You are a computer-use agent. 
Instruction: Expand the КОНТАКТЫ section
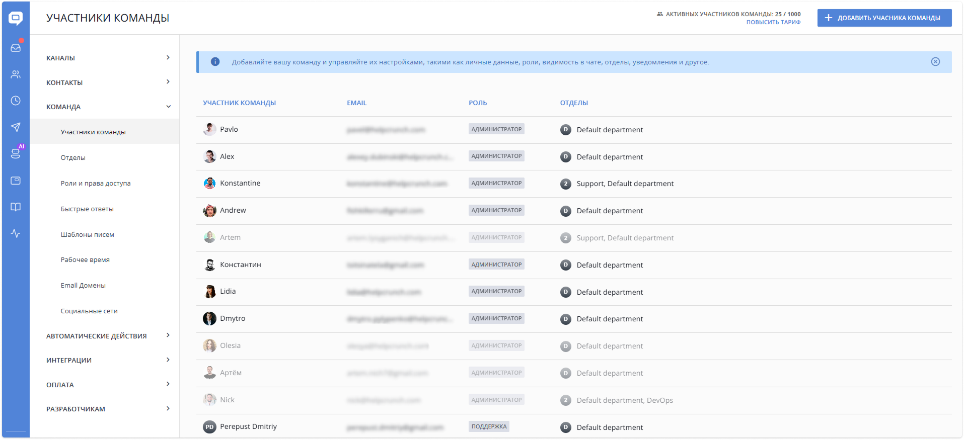coord(108,82)
